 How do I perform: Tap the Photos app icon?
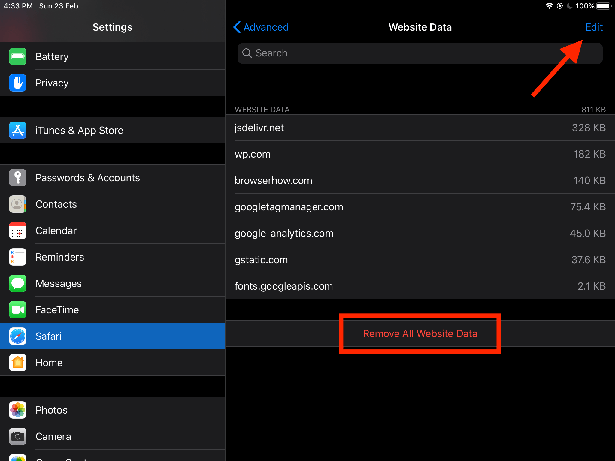point(17,410)
